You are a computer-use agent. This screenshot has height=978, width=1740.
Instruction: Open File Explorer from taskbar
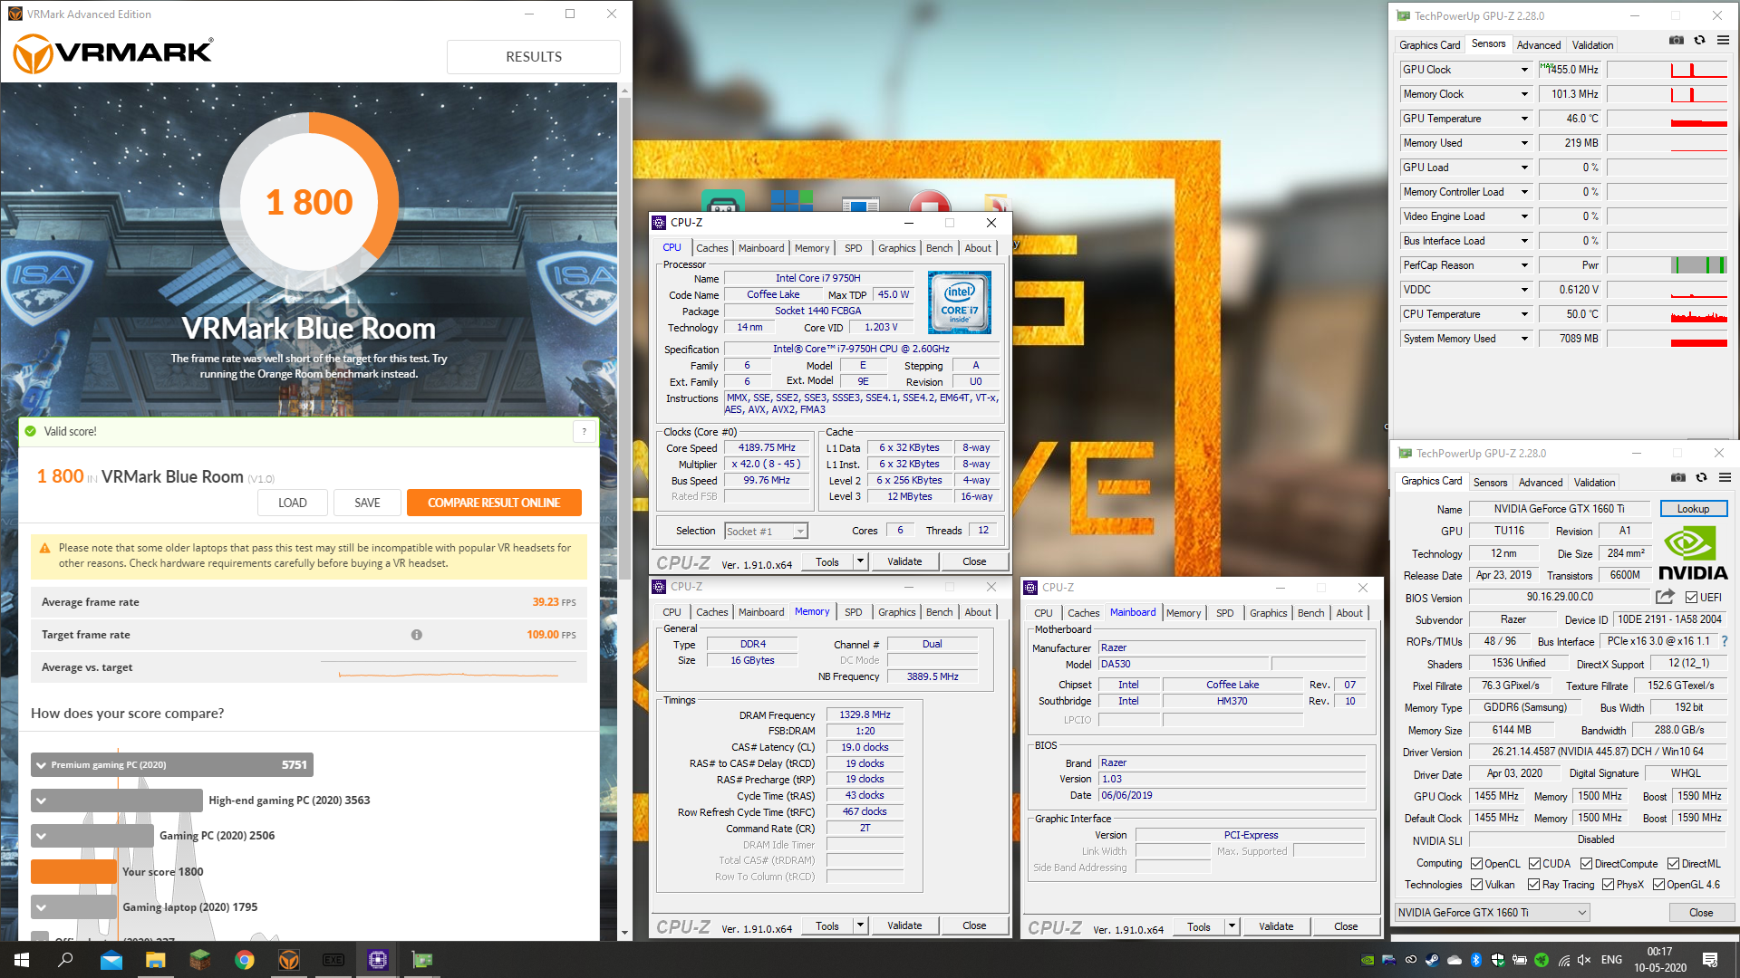156,960
